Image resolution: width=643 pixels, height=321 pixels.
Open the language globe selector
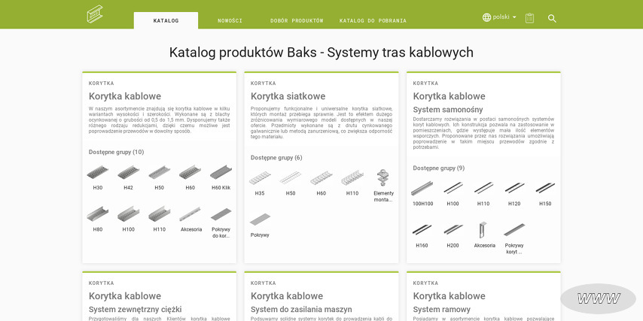[486, 17]
